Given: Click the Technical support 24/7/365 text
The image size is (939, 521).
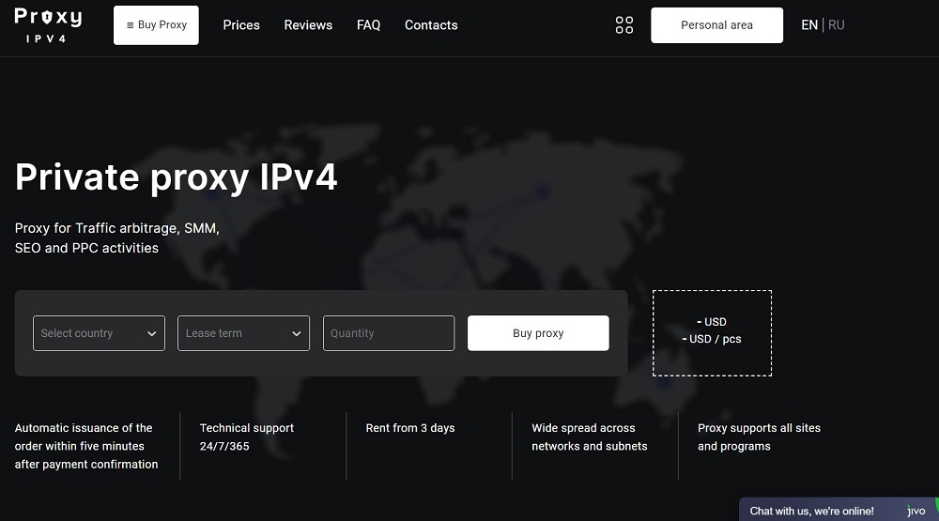Looking at the screenshot, I should pyautogui.click(x=247, y=437).
